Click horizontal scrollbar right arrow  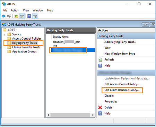93,115
